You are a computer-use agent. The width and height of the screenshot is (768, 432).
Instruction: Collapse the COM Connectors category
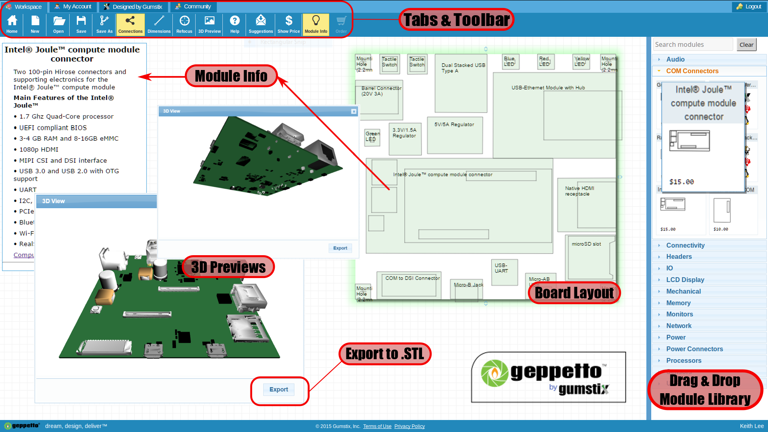[709, 71]
